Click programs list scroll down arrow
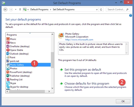The image size is (134, 107). click(x=52, y=88)
